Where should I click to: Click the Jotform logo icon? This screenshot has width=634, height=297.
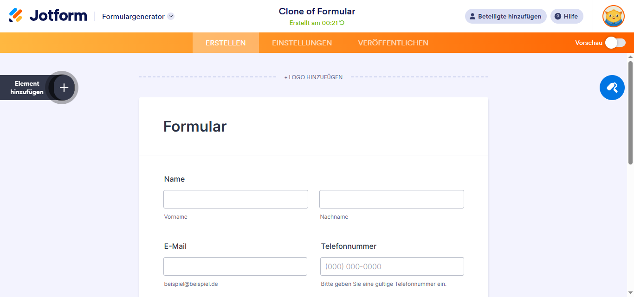[x=16, y=15]
